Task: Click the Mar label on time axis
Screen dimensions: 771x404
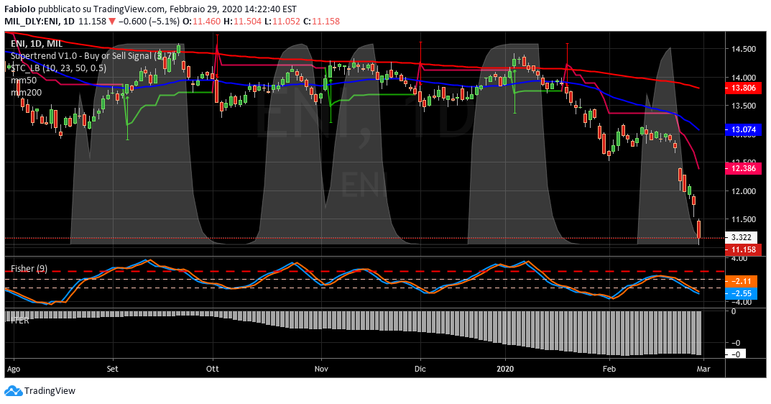Action: click(703, 369)
